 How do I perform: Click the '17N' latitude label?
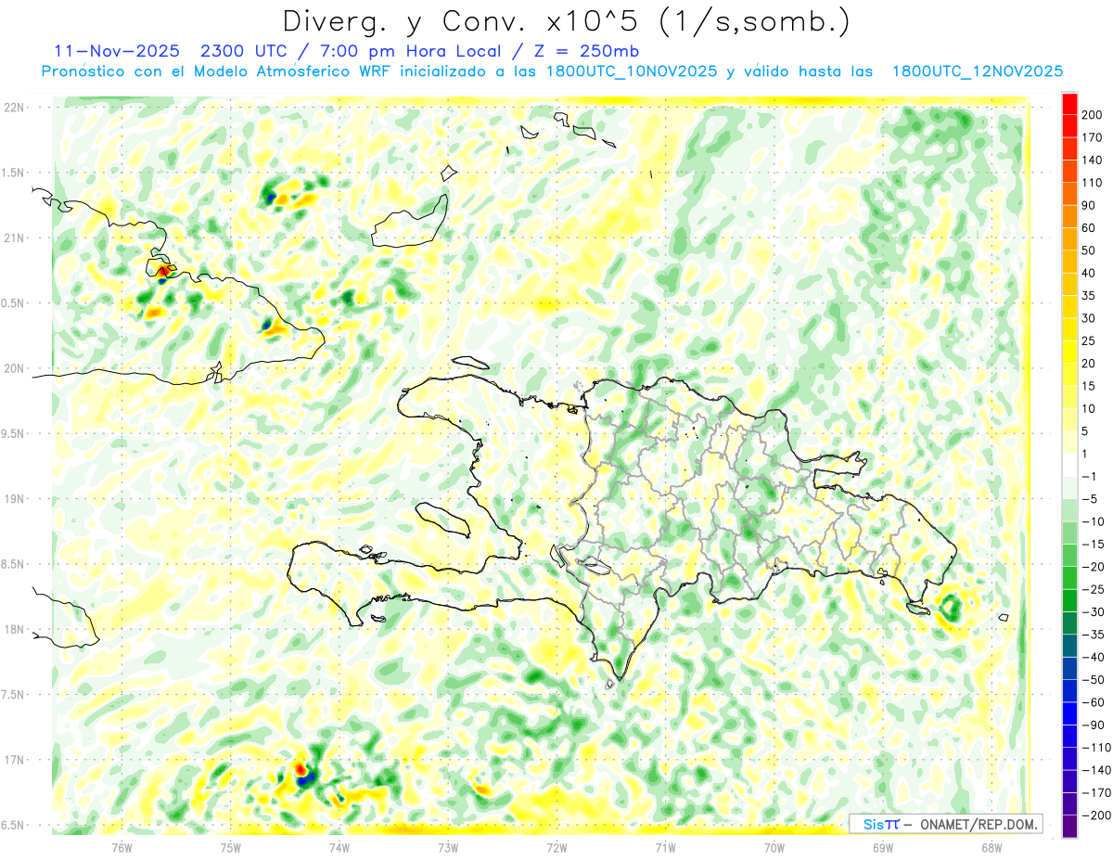coord(13,760)
